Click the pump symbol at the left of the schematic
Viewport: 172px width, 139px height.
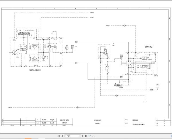point(15,52)
